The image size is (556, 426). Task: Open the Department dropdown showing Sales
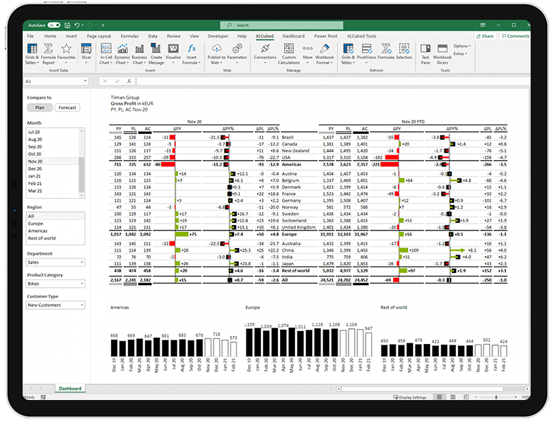(55, 263)
